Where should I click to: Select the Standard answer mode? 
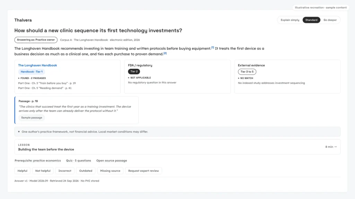pyautogui.click(x=311, y=20)
